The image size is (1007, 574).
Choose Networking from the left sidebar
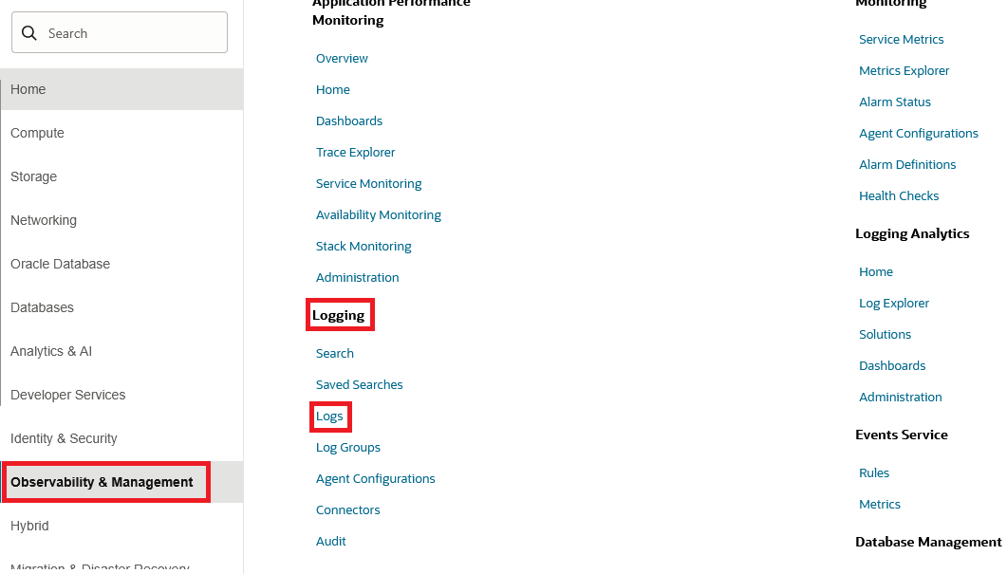click(44, 220)
